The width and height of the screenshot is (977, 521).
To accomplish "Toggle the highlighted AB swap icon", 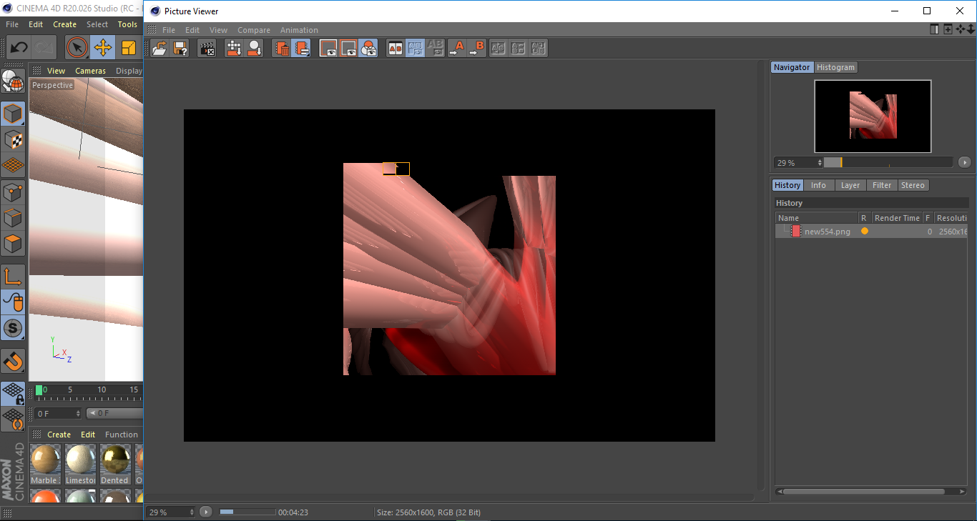I will 415,48.
